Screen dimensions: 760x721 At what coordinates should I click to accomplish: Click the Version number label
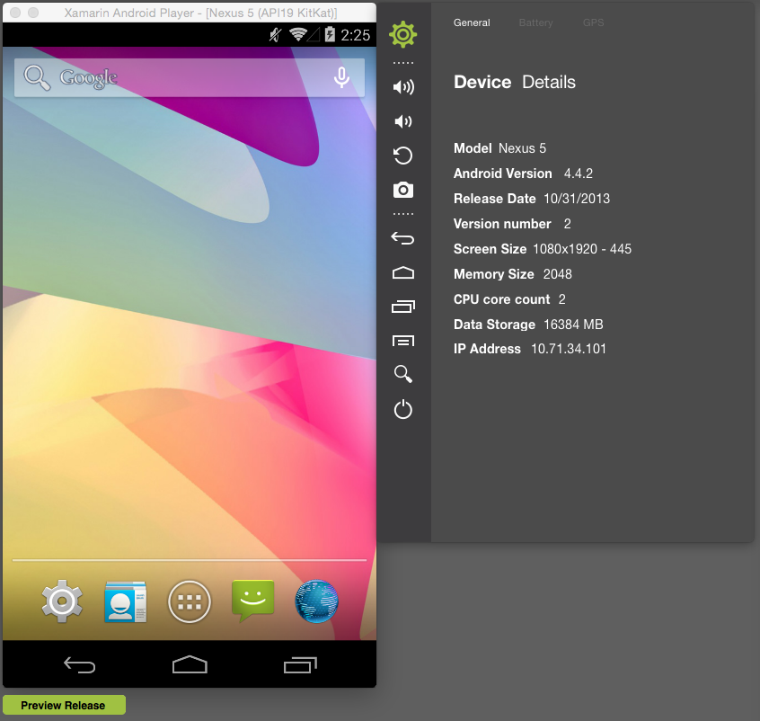pos(502,224)
